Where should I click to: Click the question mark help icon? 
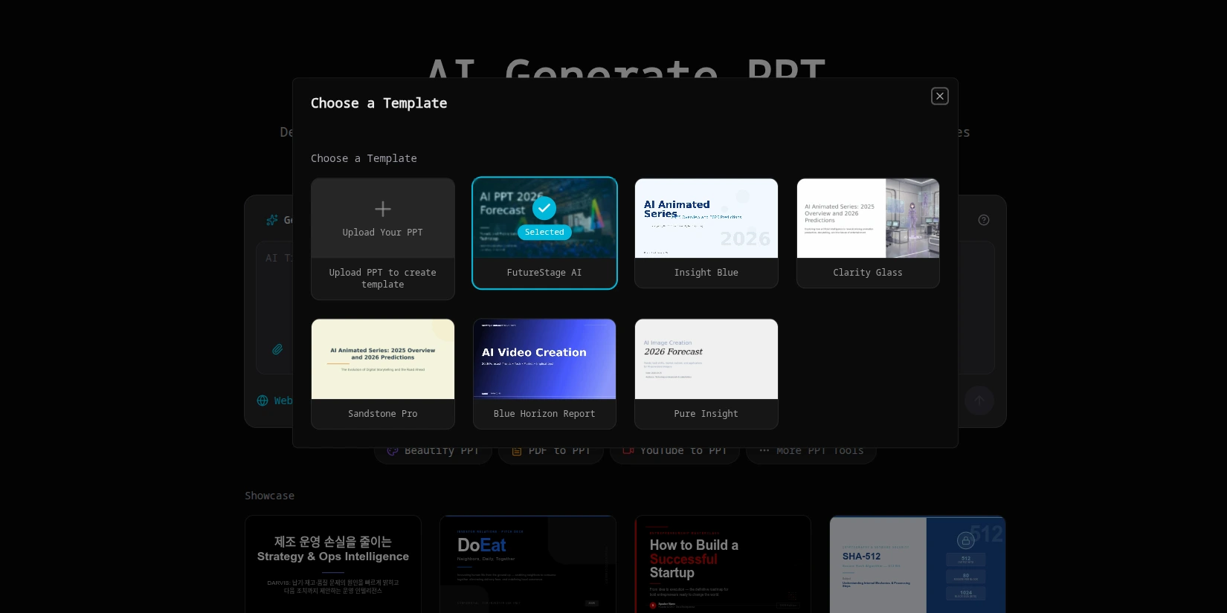983,220
